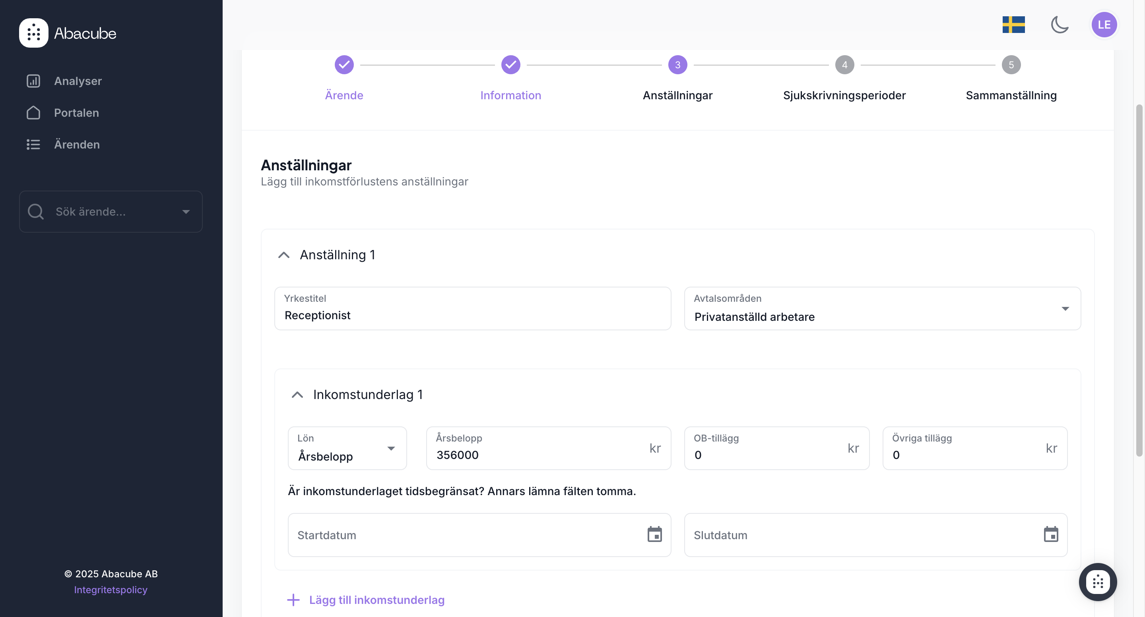Expand the Sök ärende search dropdown

coord(186,212)
